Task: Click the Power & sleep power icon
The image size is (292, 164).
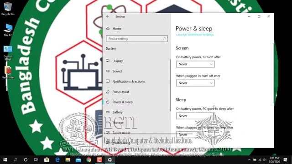Action: [x=108, y=102]
